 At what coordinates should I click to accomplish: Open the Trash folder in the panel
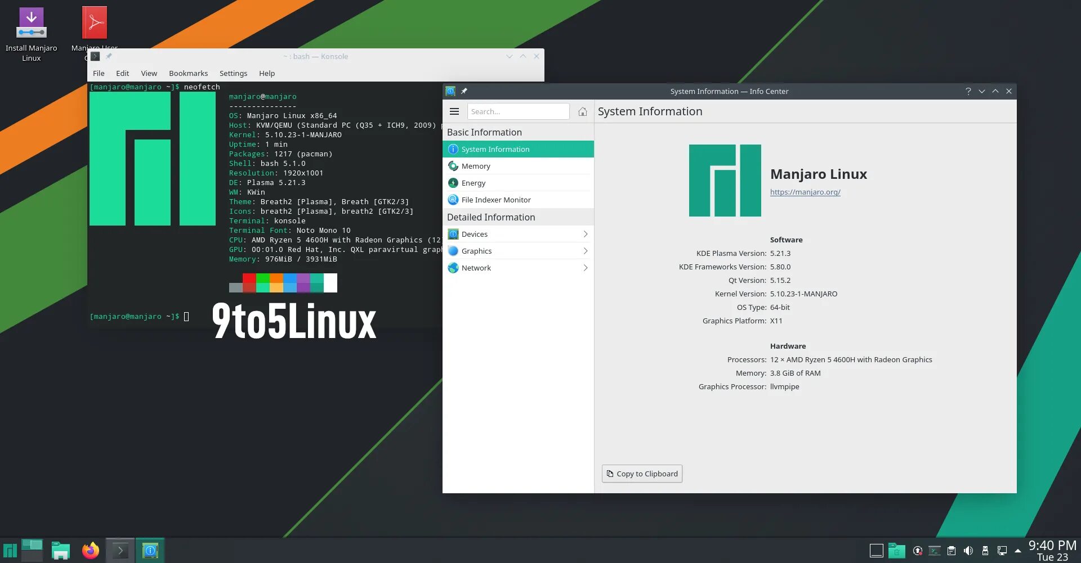[897, 551]
